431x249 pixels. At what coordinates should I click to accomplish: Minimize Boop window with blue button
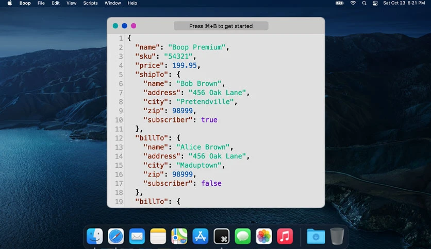point(125,26)
